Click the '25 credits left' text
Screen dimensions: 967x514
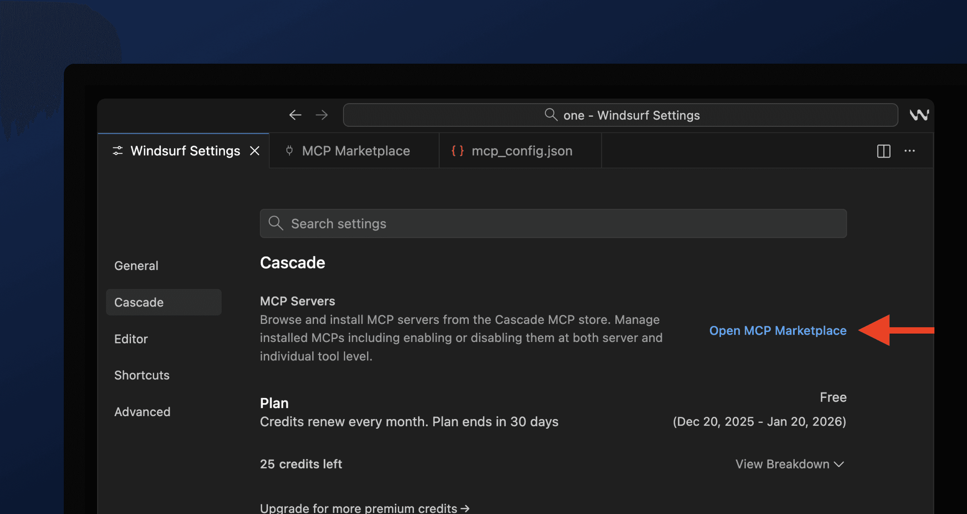[301, 464]
